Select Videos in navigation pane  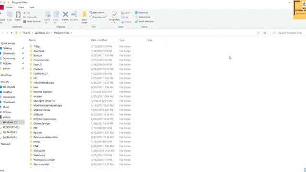tap(6, 117)
